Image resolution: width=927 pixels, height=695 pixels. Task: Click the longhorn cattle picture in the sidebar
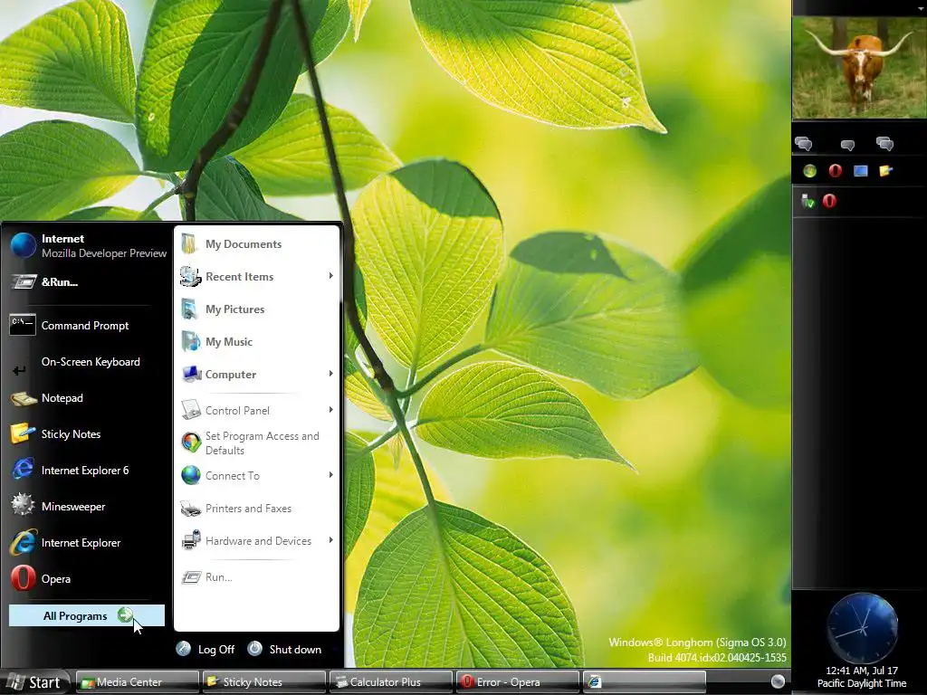click(x=860, y=68)
